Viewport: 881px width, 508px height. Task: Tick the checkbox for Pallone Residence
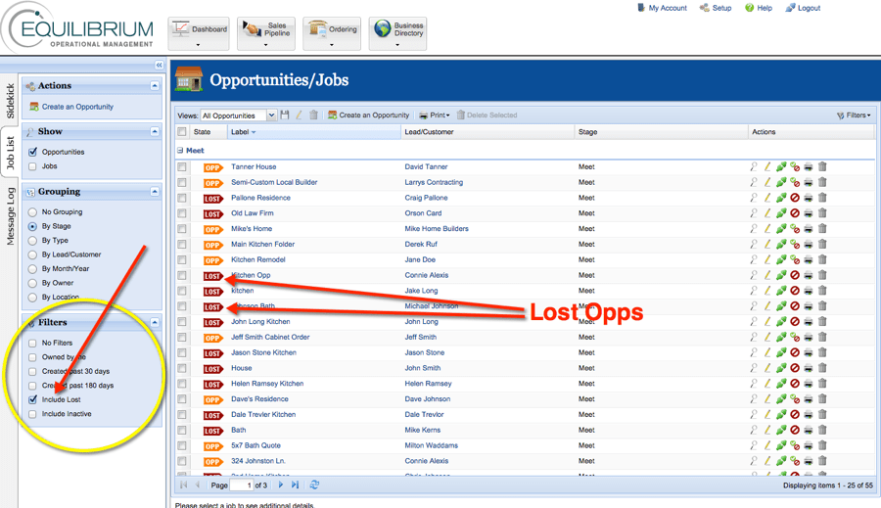point(182,198)
